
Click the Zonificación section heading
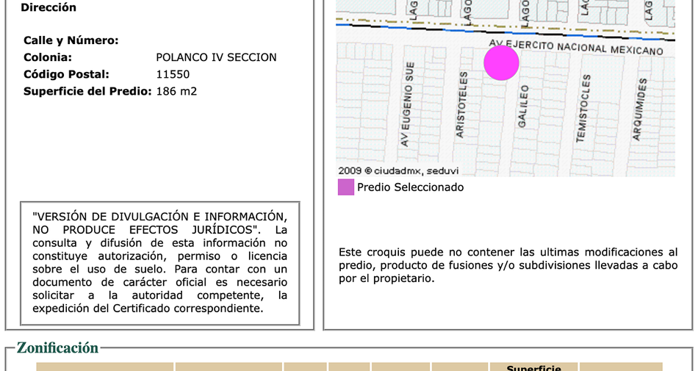click(x=57, y=347)
